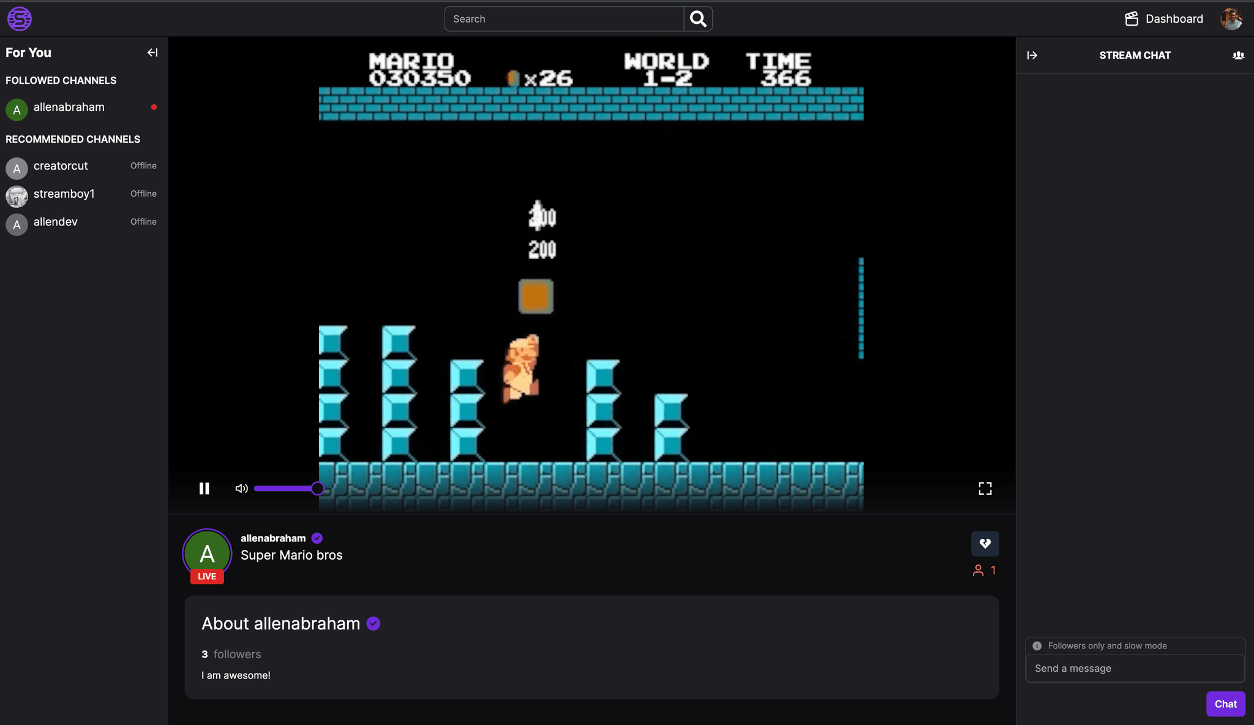This screenshot has width=1254, height=725.
Task: Open your profile avatar menu
Action: (1231, 18)
